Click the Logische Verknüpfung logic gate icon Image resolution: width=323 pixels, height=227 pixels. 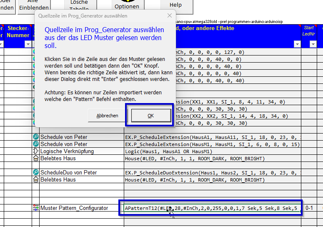(x=35, y=151)
